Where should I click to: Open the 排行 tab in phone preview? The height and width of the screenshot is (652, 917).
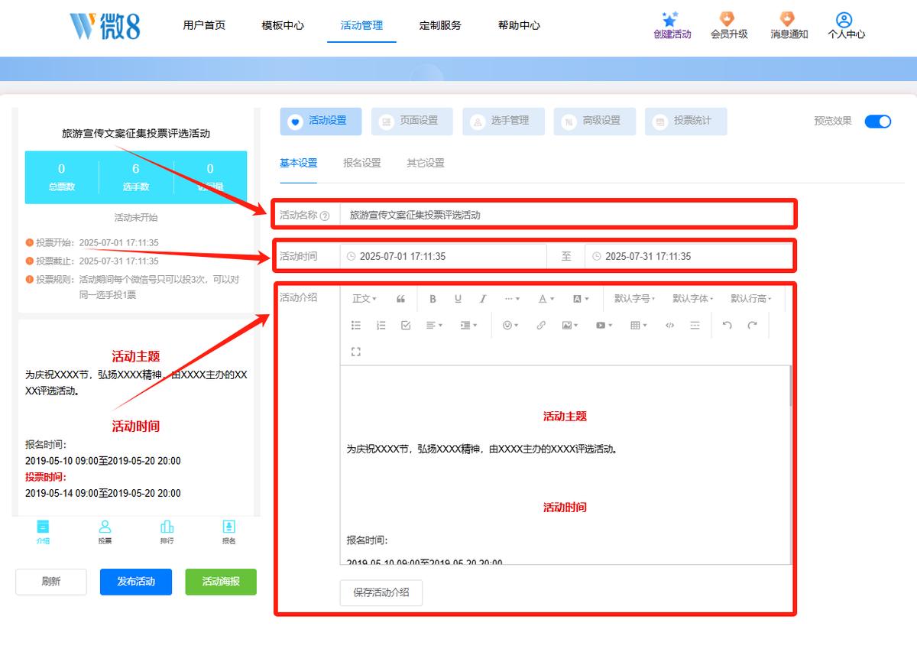167,530
